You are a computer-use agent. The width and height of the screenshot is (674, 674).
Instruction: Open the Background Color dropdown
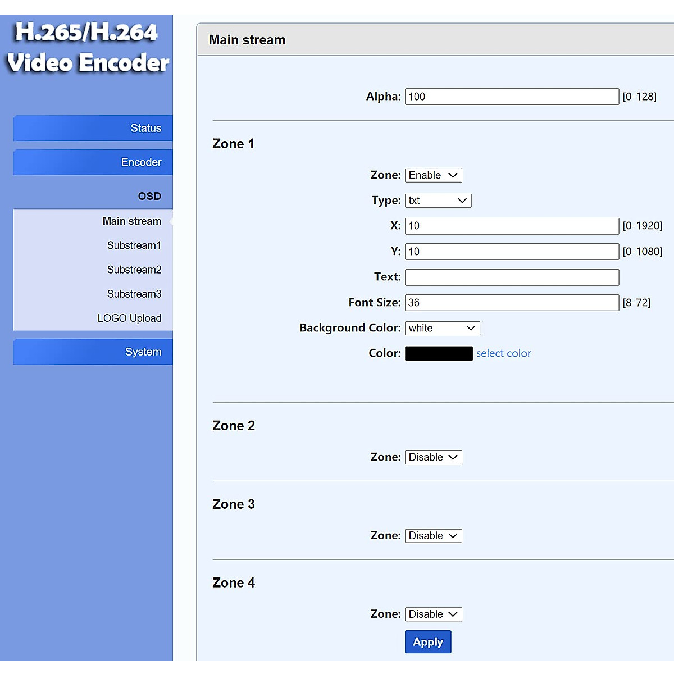(442, 328)
